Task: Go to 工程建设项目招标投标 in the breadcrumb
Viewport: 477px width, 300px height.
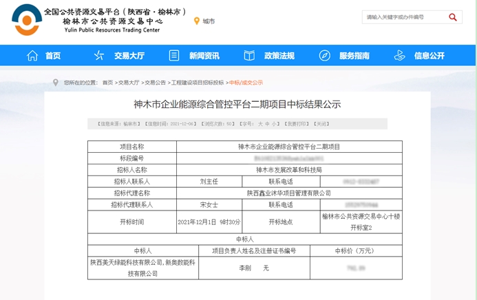Action: pyautogui.click(x=198, y=83)
